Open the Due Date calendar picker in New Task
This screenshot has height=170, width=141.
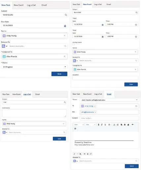pyautogui.click(x=65, y=26)
